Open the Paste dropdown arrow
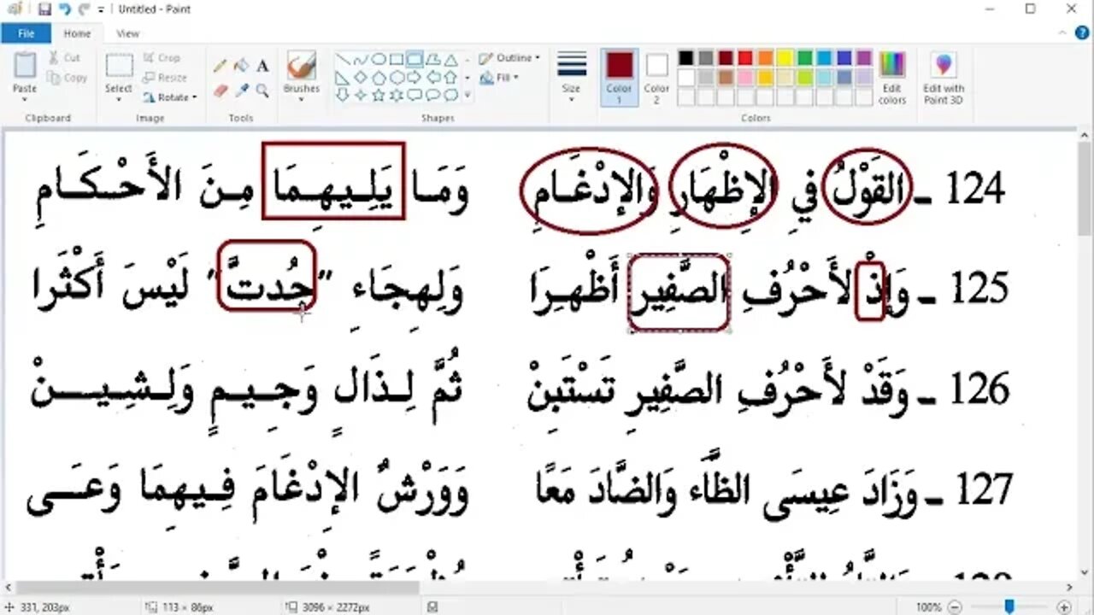1094x615 pixels. pos(25,99)
